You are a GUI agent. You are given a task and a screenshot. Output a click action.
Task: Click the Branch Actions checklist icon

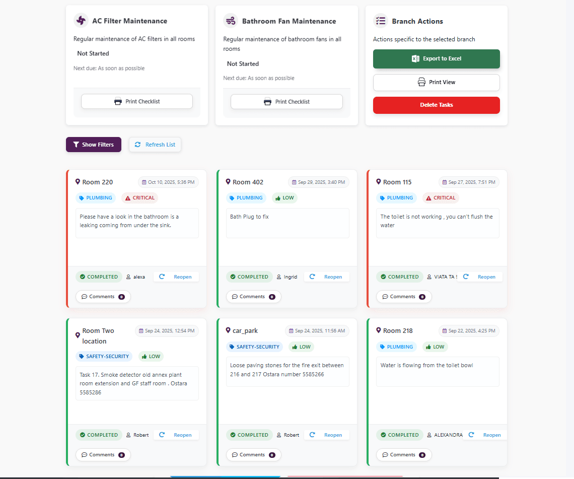click(x=380, y=21)
